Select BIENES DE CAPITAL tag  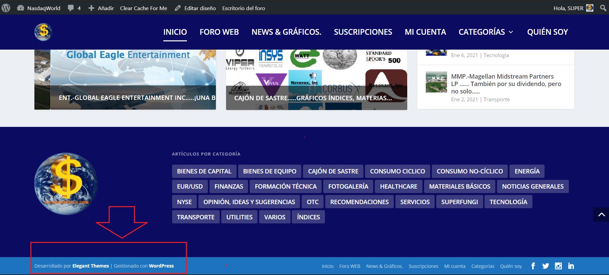204,171
